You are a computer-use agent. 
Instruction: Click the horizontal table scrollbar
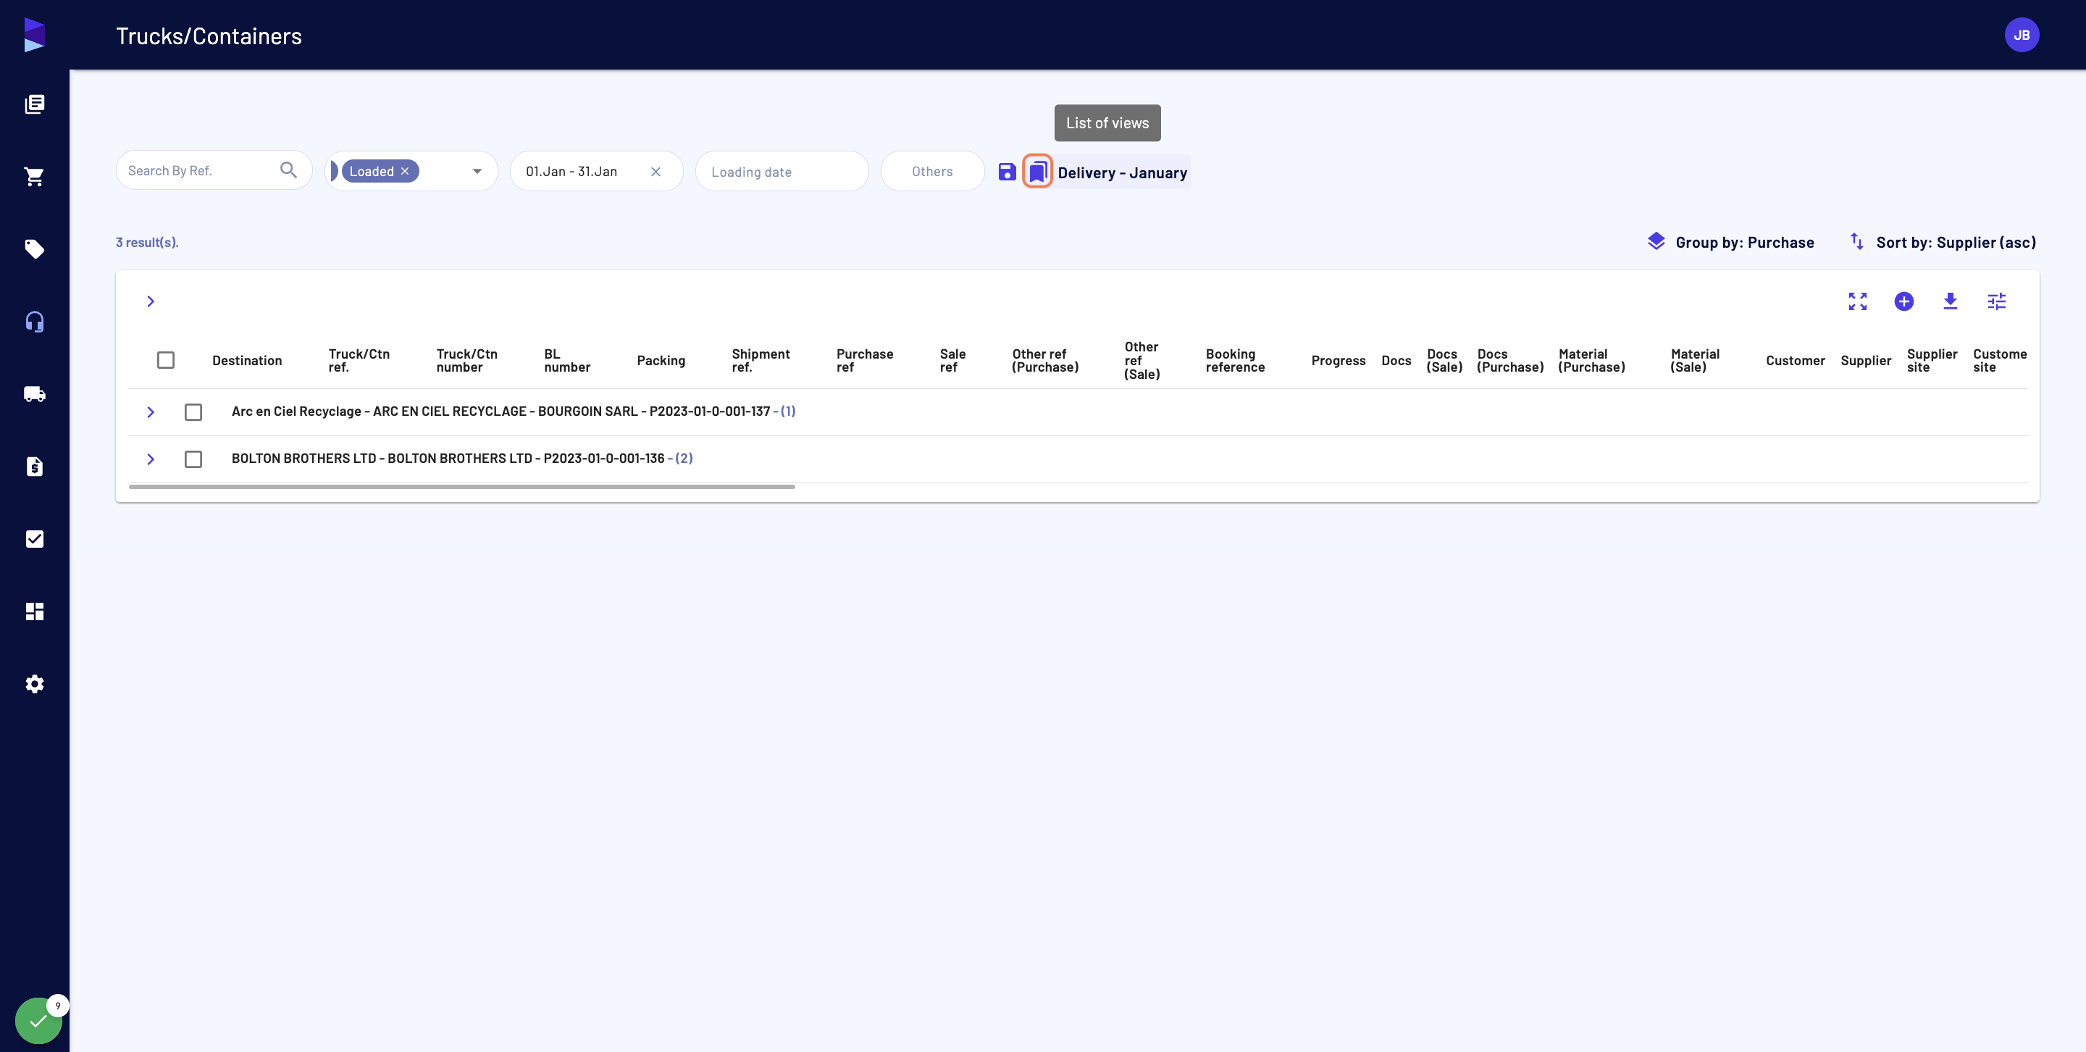pyautogui.click(x=461, y=487)
